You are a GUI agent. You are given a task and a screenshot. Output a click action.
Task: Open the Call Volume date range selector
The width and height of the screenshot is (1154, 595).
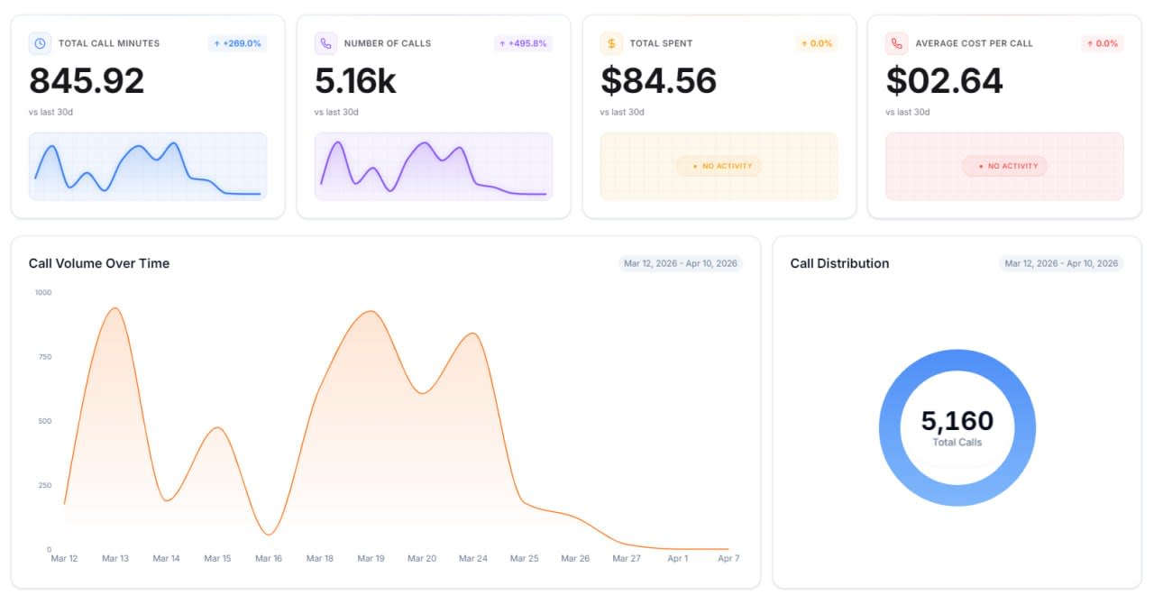pyautogui.click(x=681, y=263)
